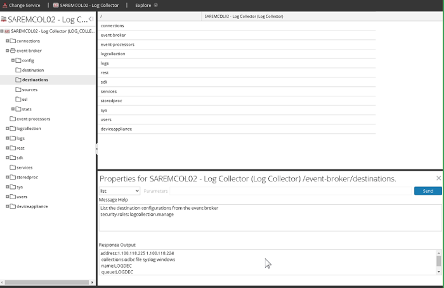Screen dimensions: 444x288
Task: Select the storedproc row in the list
Action: click(237, 101)
